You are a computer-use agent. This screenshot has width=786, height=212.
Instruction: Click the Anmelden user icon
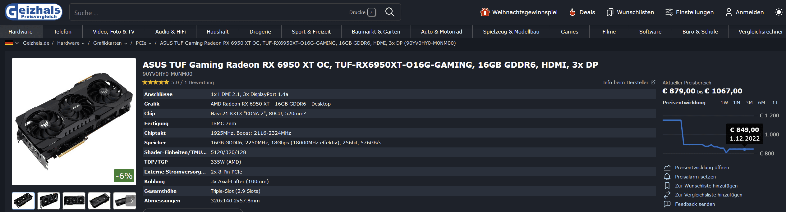729,12
